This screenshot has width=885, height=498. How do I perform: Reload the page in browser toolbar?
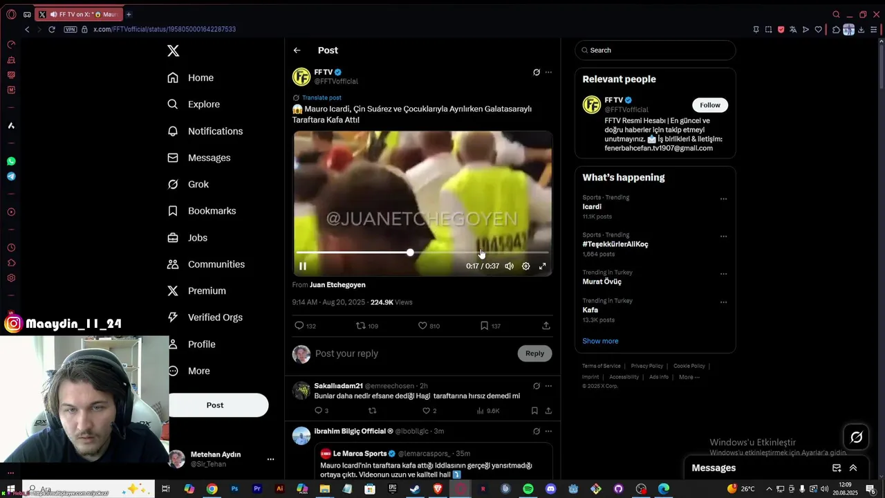(51, 30)
